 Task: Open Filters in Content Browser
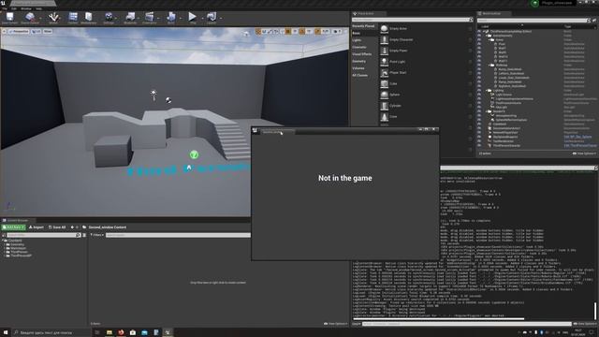tap(97, 235)
